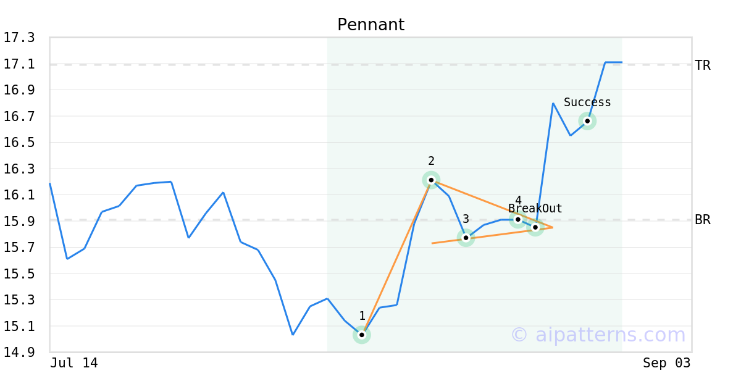Click the BR breakout line label
The image size is (741, 389).
pyautogui.click(x=703, y=220)
